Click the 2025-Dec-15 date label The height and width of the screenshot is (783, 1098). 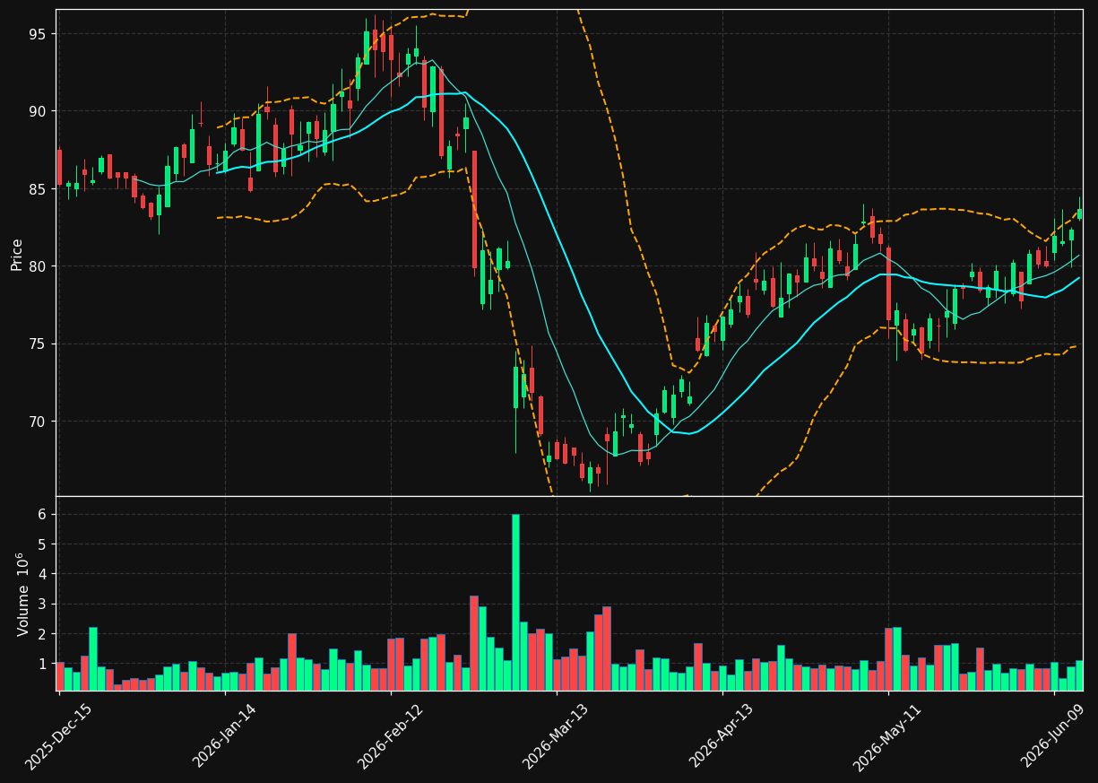click(59, 736)
